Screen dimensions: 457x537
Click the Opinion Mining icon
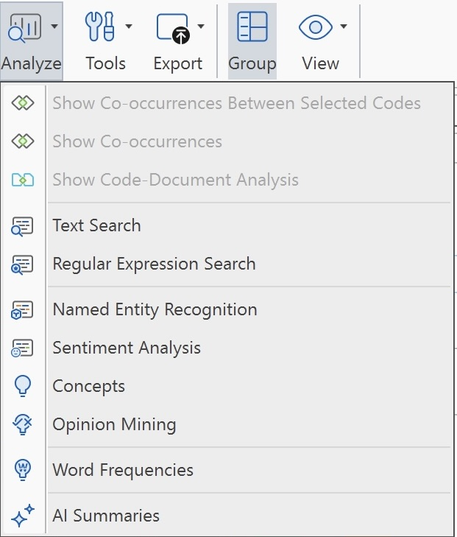pyautogui.click(x=23, y=425)
